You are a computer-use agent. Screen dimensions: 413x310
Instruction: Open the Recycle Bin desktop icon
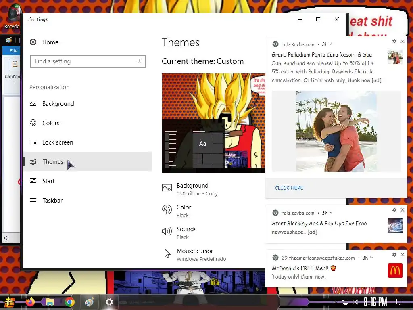coord(12,17)
